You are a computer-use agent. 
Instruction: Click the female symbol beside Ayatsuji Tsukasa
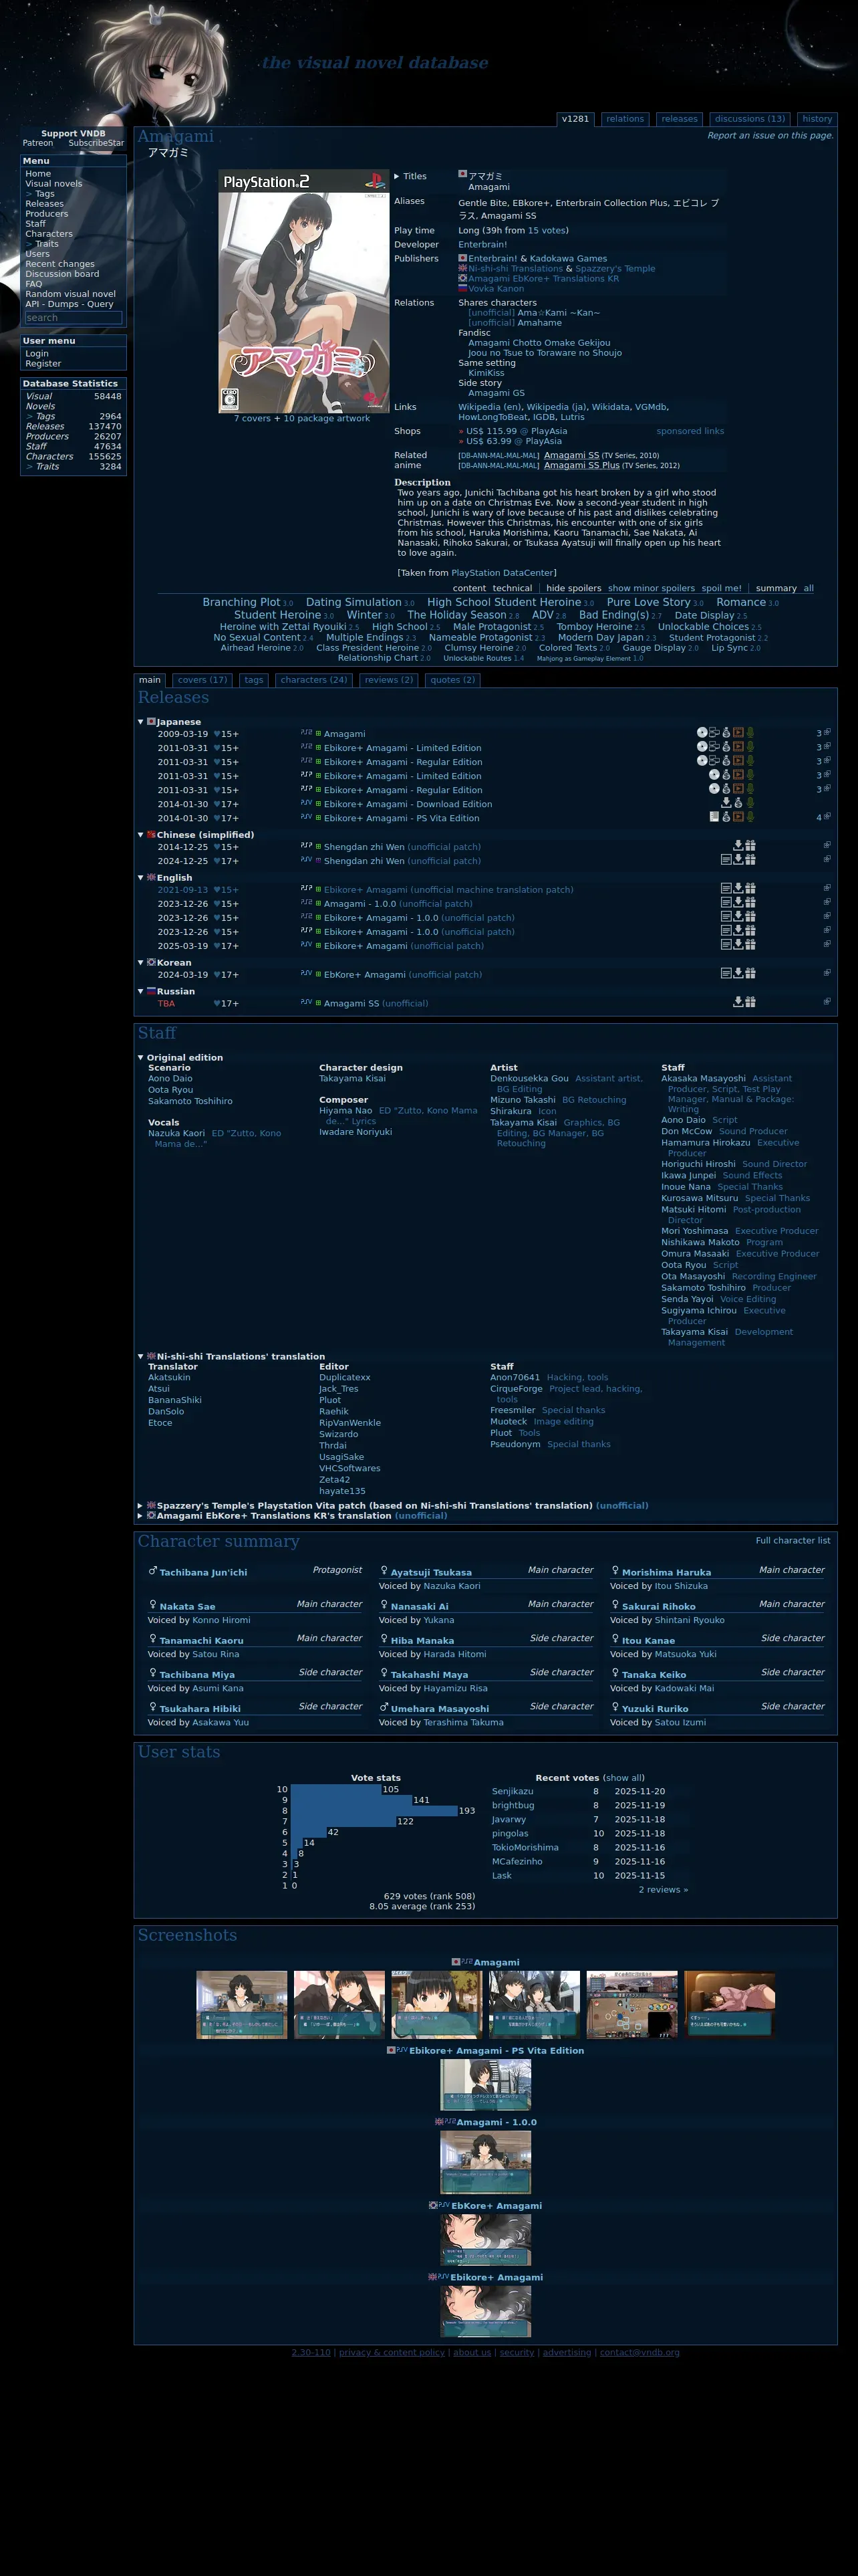click(x=384, y=1571)
